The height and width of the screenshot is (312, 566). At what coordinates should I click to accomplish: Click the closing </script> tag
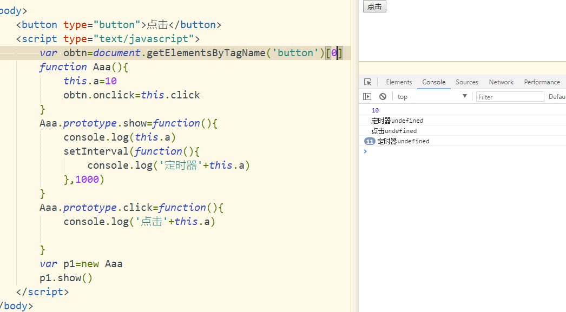click(43, 292)
